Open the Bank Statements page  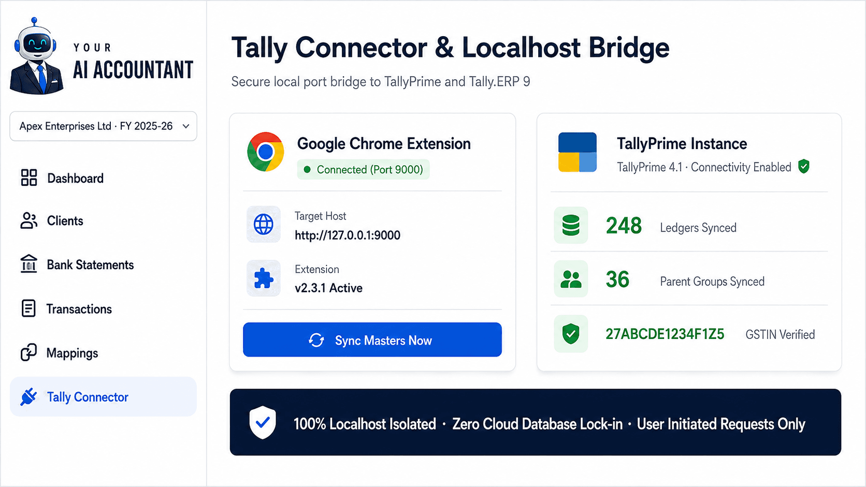[x=103, y=264]
